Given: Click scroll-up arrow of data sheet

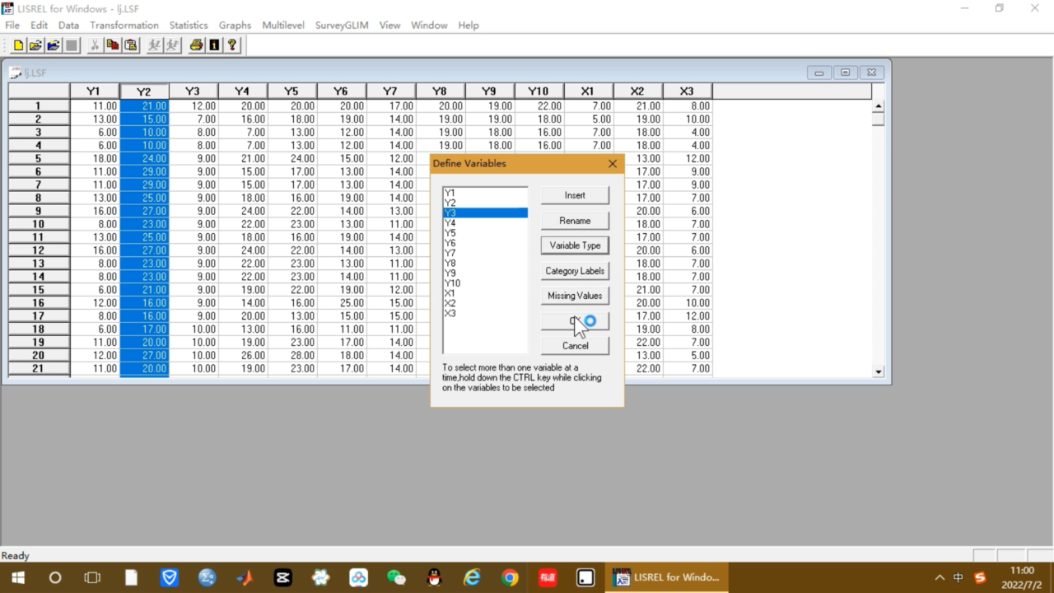Looking at the screenshot, I should click(879, 106).
